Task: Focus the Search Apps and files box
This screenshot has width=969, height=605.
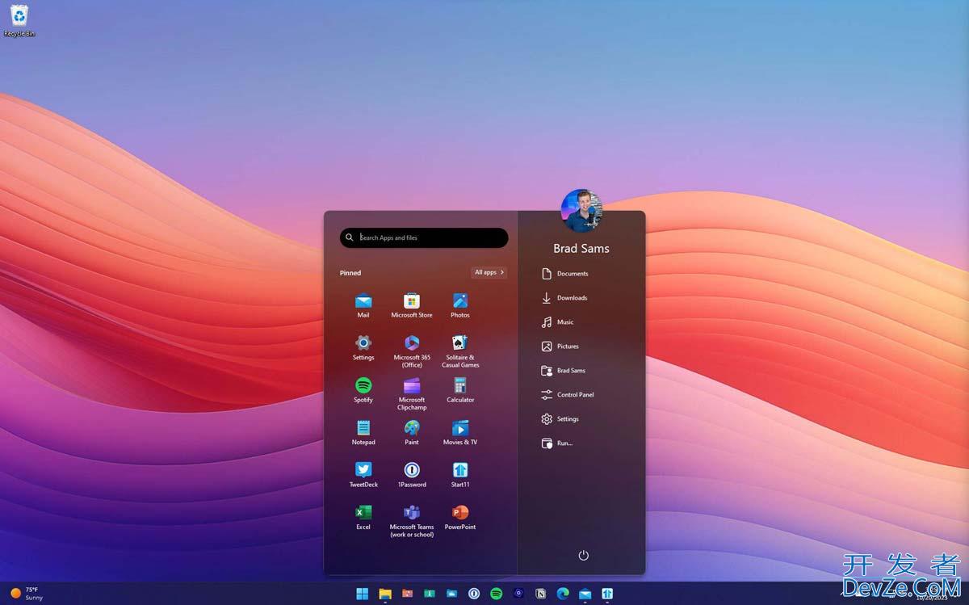Action: (x=424, y=237)
